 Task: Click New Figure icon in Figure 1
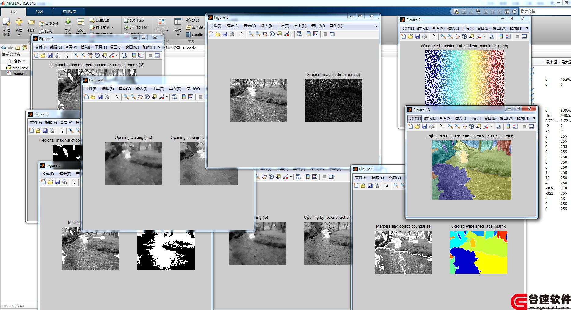coord(211,34)
